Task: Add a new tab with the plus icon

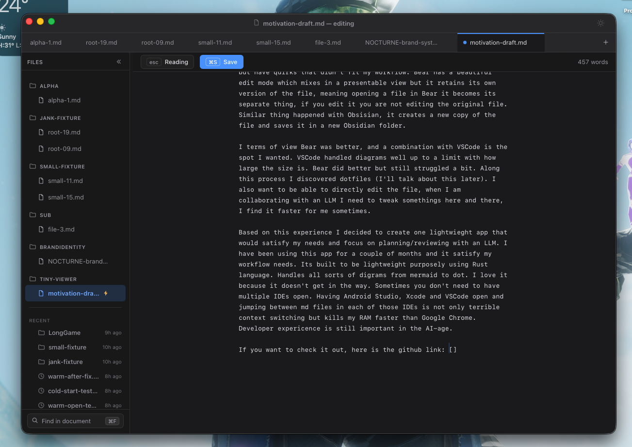Action: point(605,42)
